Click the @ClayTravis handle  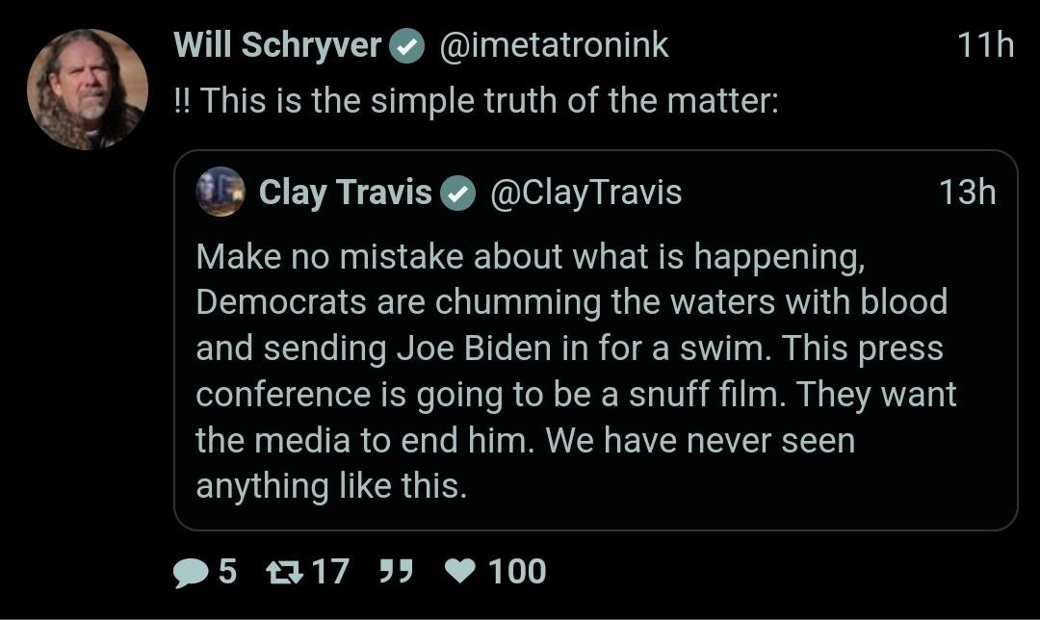[x=586, y=193]
